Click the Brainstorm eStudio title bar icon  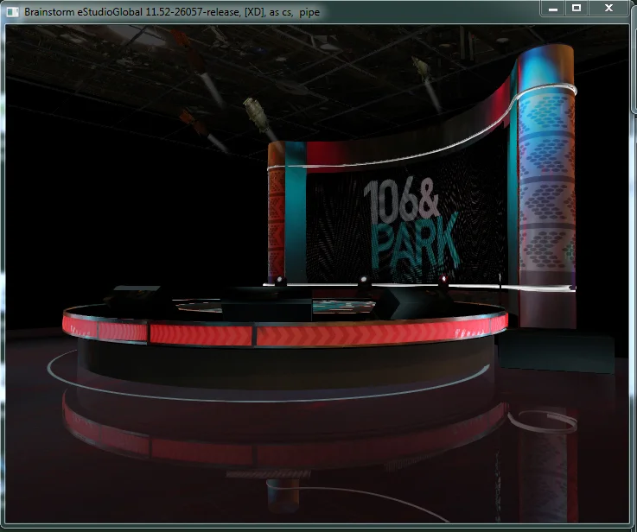point(13,12)
